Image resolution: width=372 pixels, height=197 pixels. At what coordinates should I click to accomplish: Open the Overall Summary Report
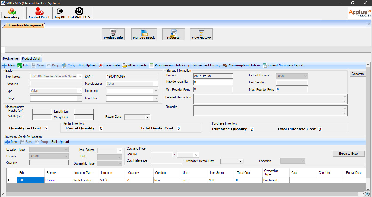click(x=283, y=65)
